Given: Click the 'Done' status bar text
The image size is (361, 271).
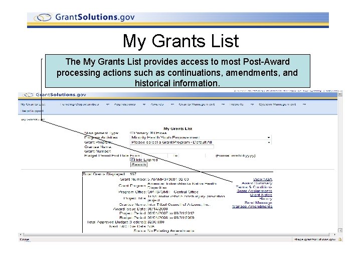Looking at the screenshot, I should point(25,239).
